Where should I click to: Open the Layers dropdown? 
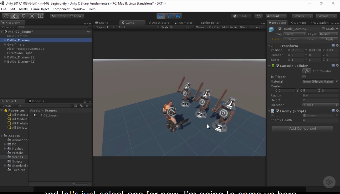pyautogui.click(x=302, y=16)
